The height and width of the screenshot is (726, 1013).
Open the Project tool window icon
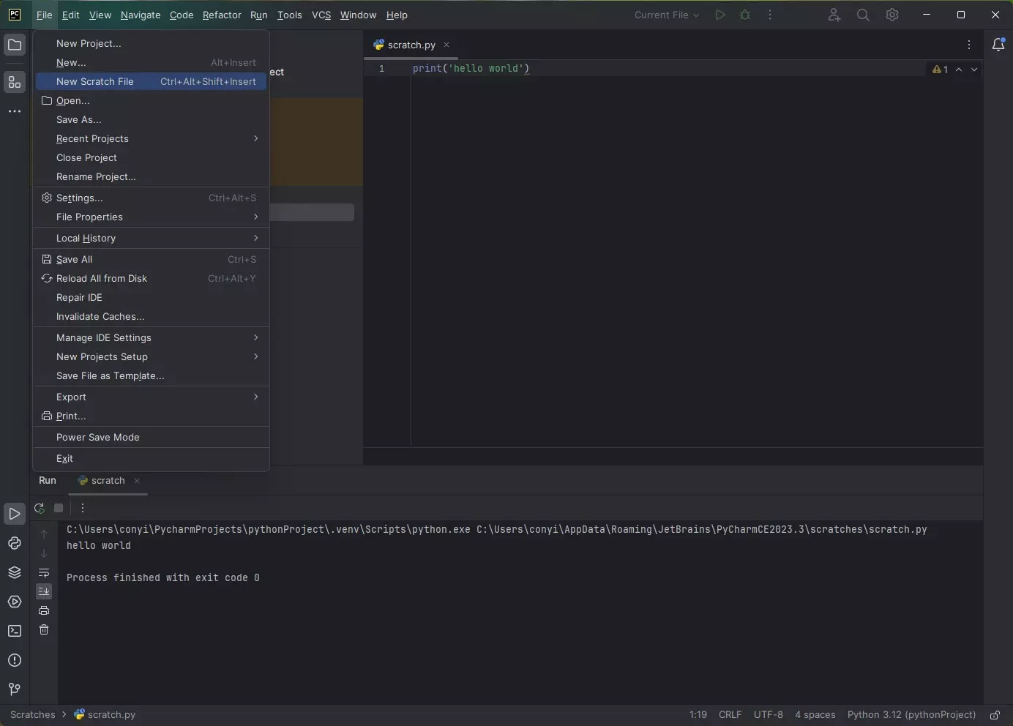[x=15, y=45]
